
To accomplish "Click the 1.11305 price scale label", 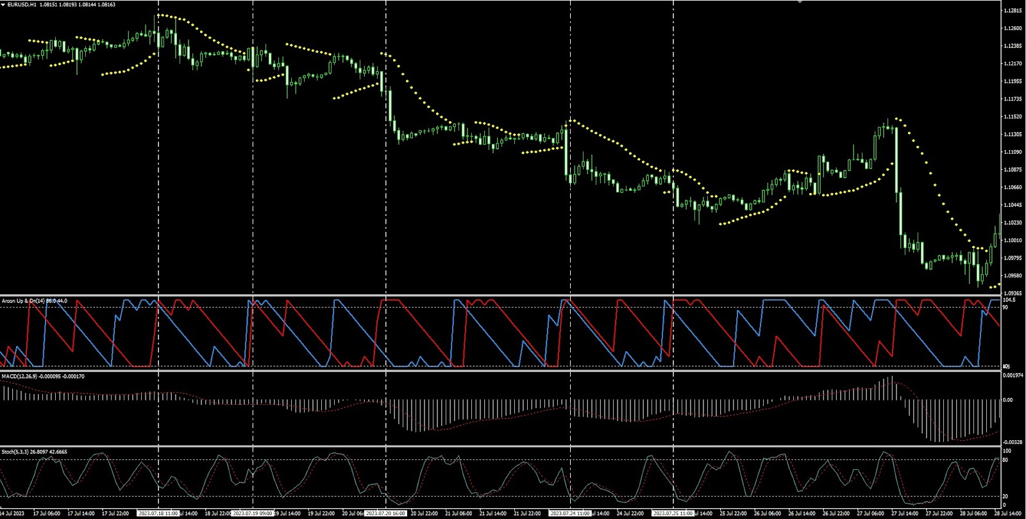I will pyautogui.click(x=1013, y=135).
